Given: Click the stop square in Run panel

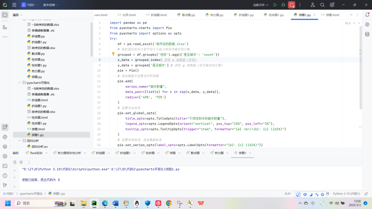Looking at the screenshot, I should [x=21, y=162].
